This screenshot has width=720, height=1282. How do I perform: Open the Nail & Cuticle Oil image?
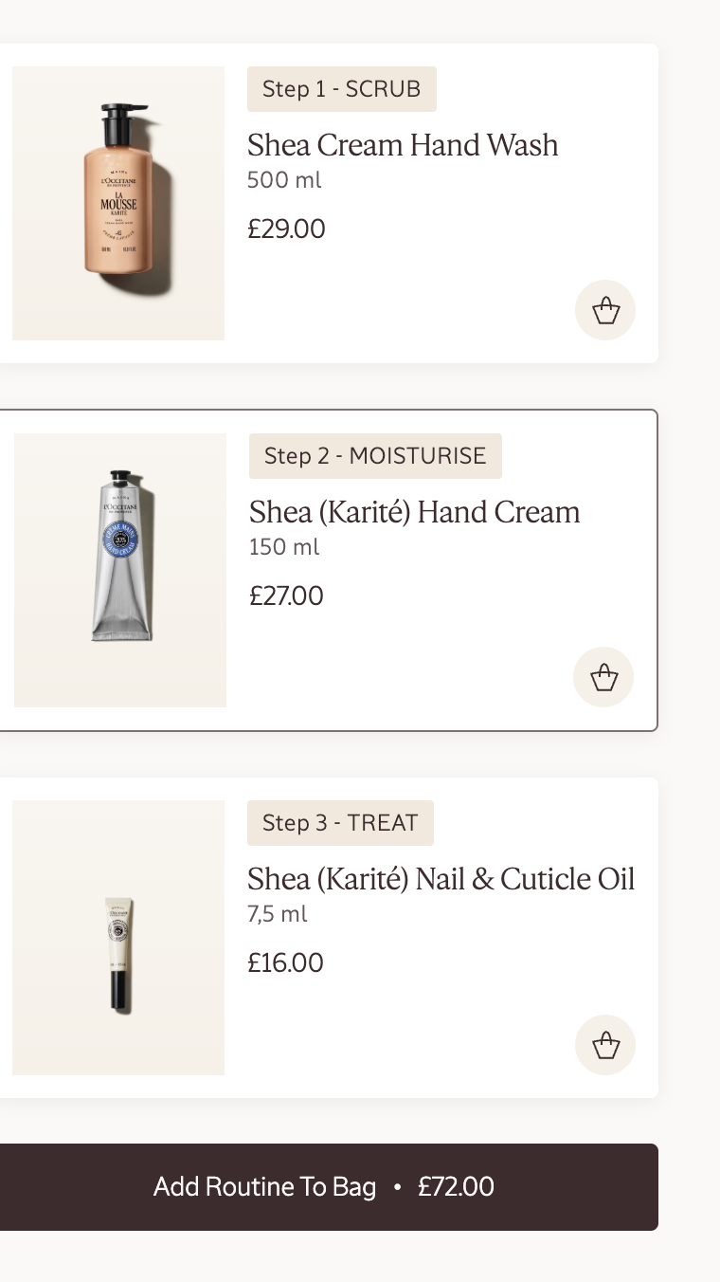pos(118,938)
